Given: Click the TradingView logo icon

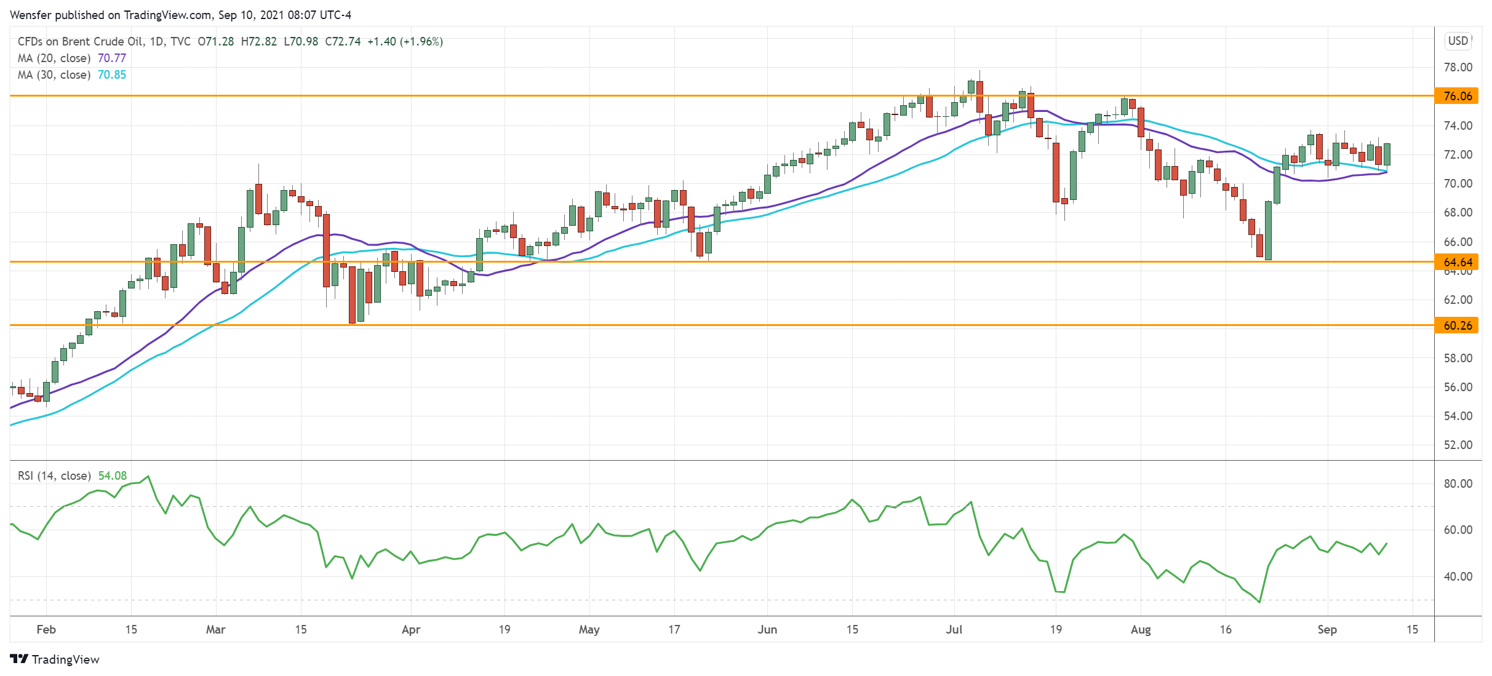Looking at the screenshot, I should coord(19,659).
